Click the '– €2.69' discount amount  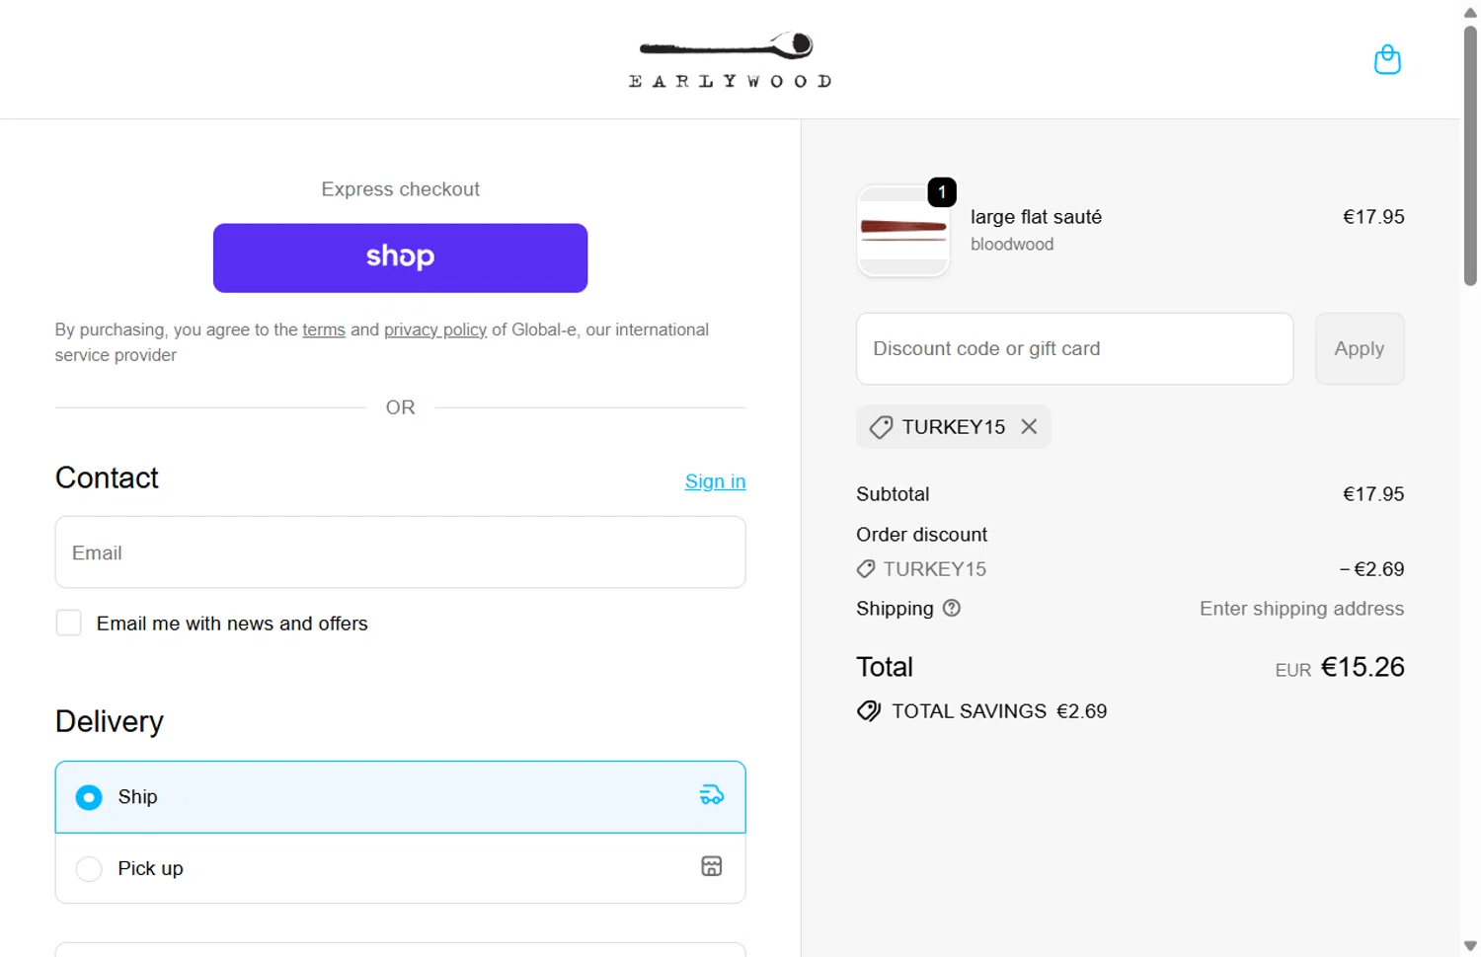click(x=1371, y=569)
